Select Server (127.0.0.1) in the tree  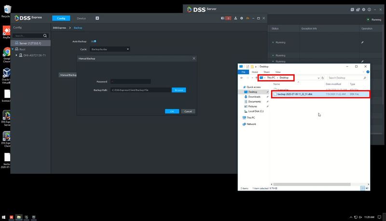click(x=31, y=43)
